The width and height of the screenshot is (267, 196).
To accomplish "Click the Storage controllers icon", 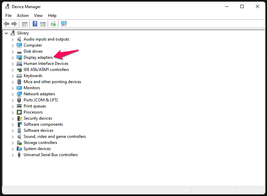I will [x=19, y=143].
